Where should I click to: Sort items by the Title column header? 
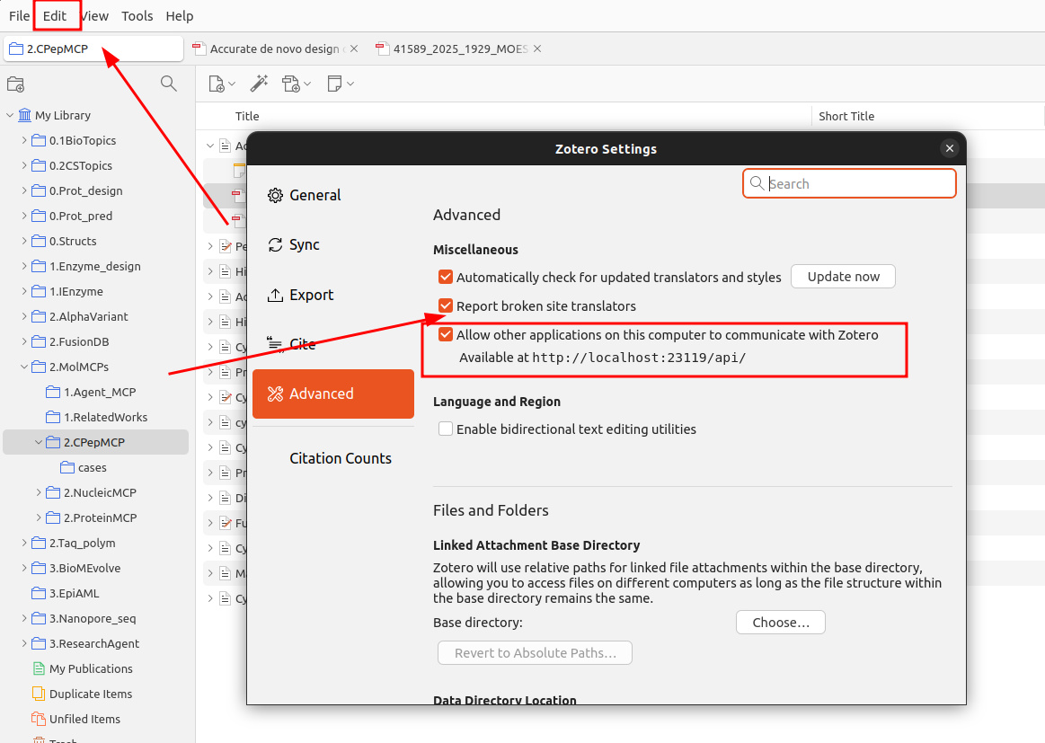247,116
